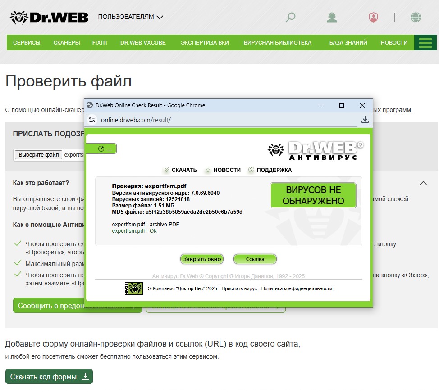Click the Ссылка button
Image resolution: width=439 pixels, height=392 pixels.
[255, 259]
